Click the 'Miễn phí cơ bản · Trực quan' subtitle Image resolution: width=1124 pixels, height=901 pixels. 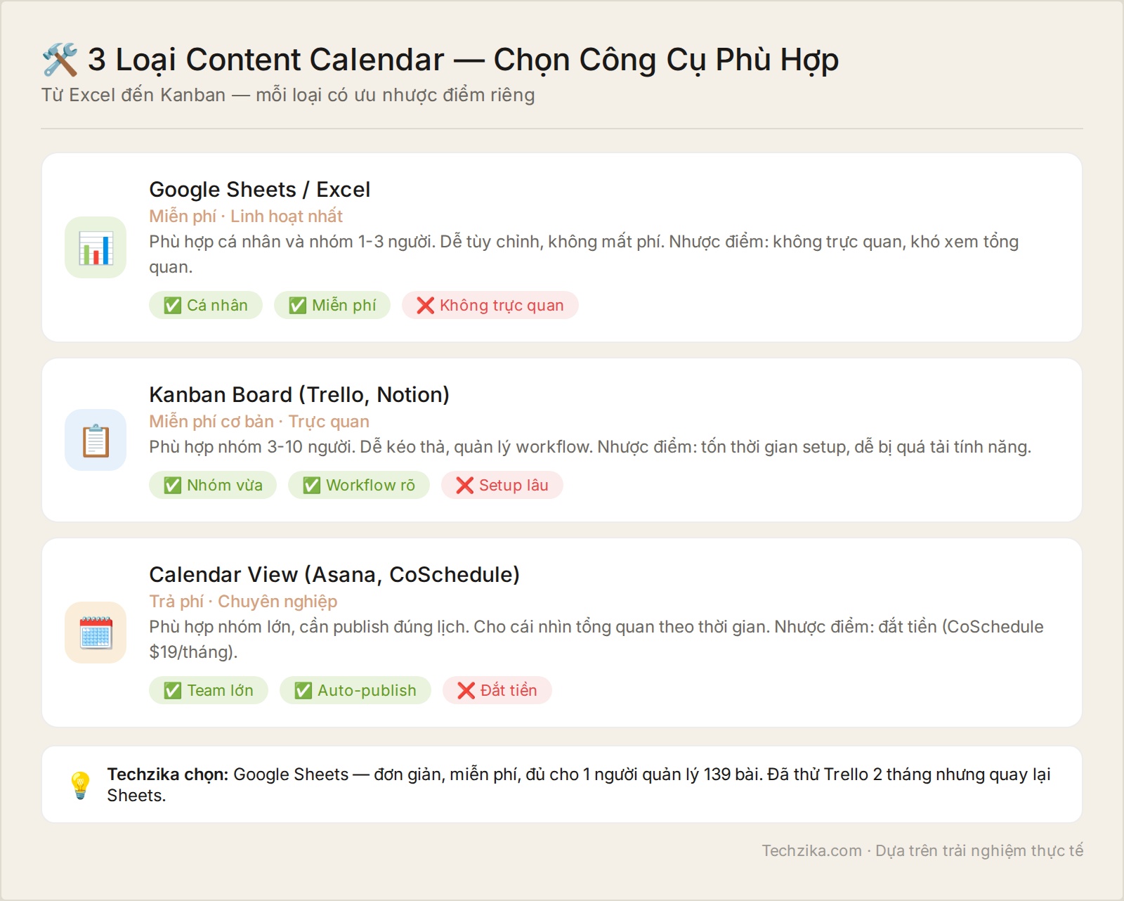coord(259,422)
